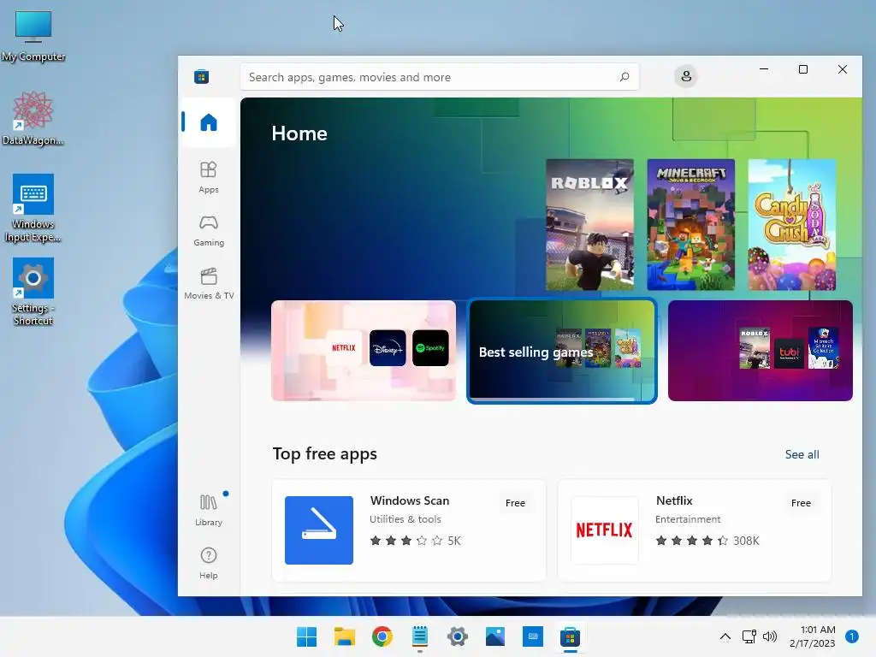Open Notepad from the taskbar
Screen dimensions: 876x657
pyautogui.click(x=419, y=636)
